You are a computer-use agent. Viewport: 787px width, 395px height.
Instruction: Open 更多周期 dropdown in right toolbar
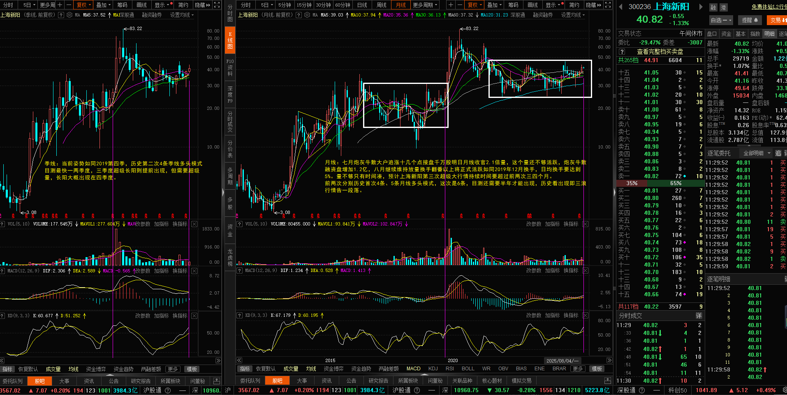pyautogui.click(x=425, y=5)
